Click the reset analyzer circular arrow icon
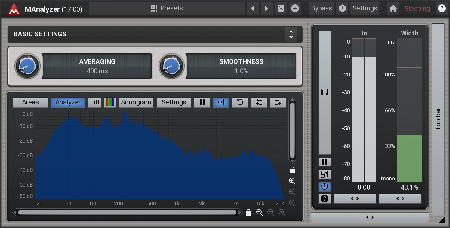Viewport: 450px width, 228px height. pyautogui.click(x=240, y=102)
